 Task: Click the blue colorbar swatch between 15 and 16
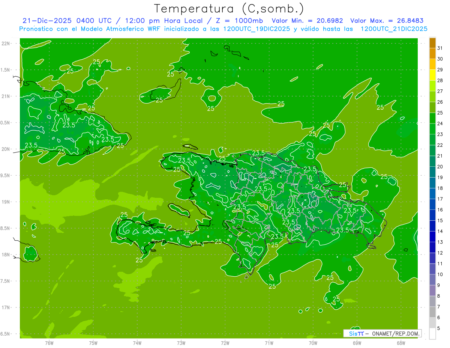pos(432,215)
